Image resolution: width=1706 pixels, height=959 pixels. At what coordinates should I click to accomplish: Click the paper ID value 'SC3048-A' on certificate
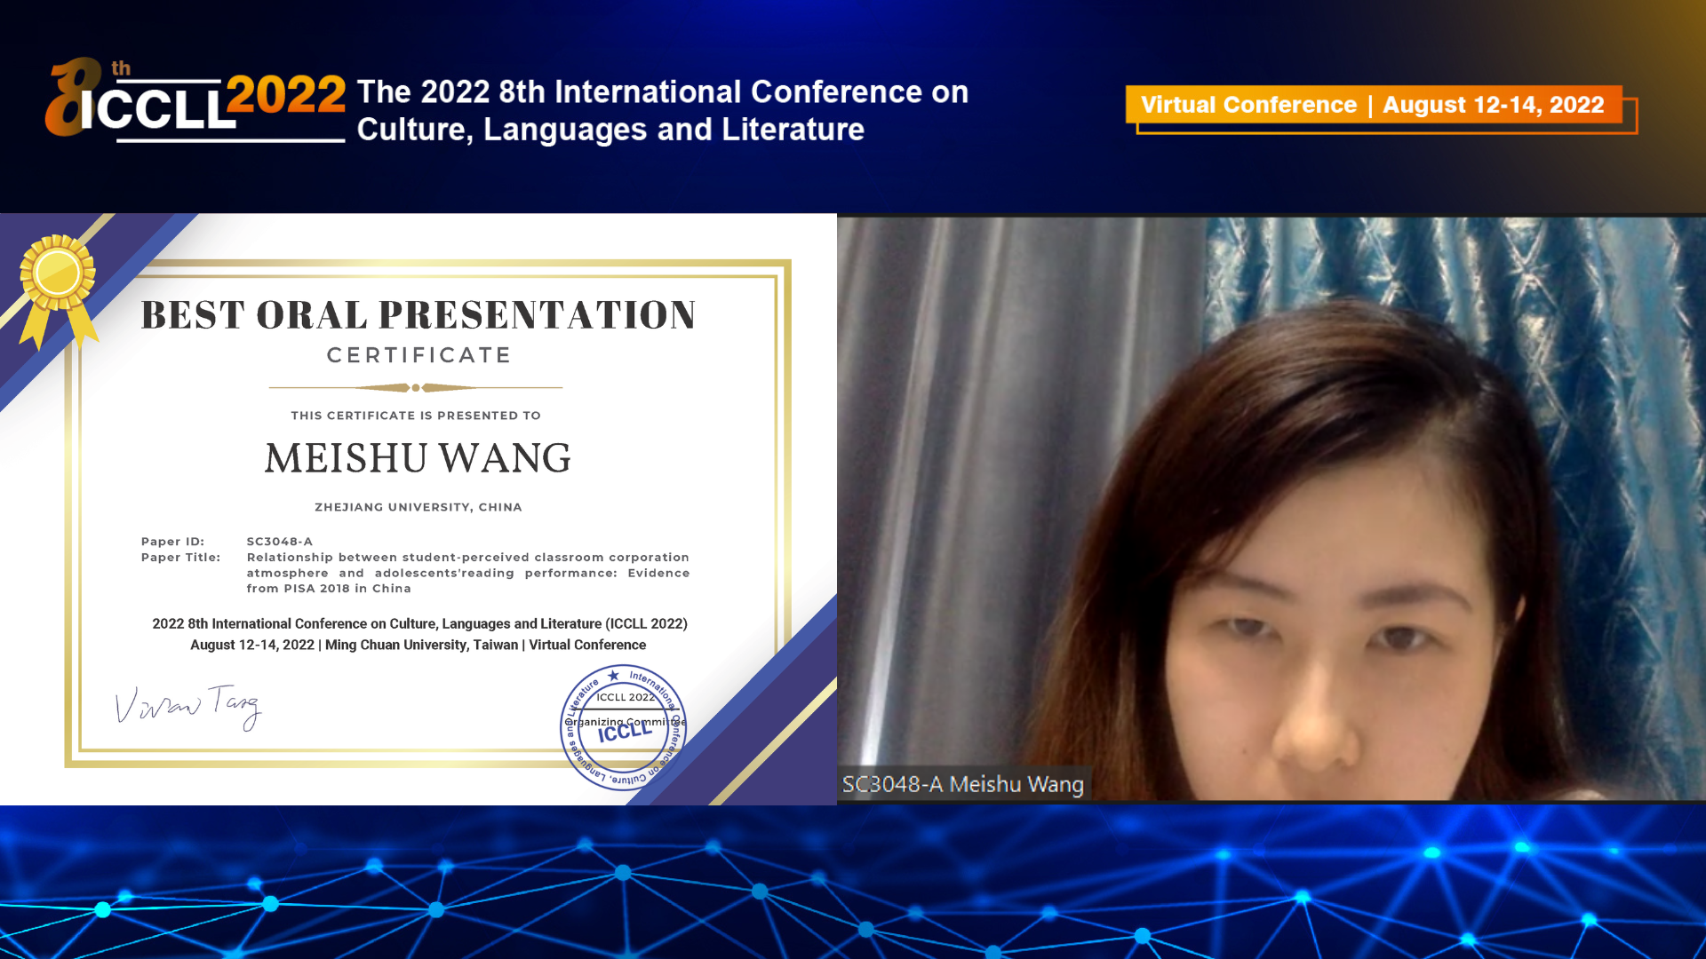point(279,542)
